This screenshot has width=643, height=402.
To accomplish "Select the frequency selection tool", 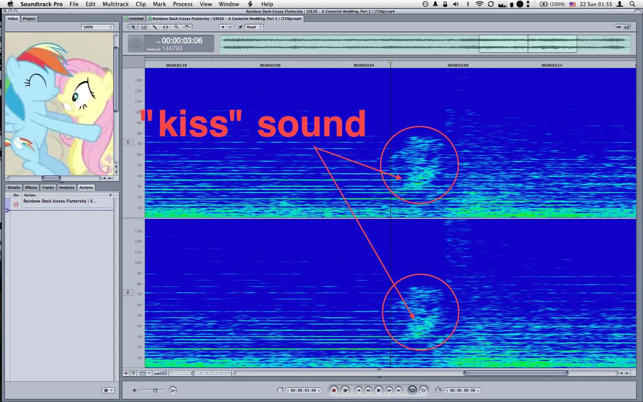I will tap(144, 27).
